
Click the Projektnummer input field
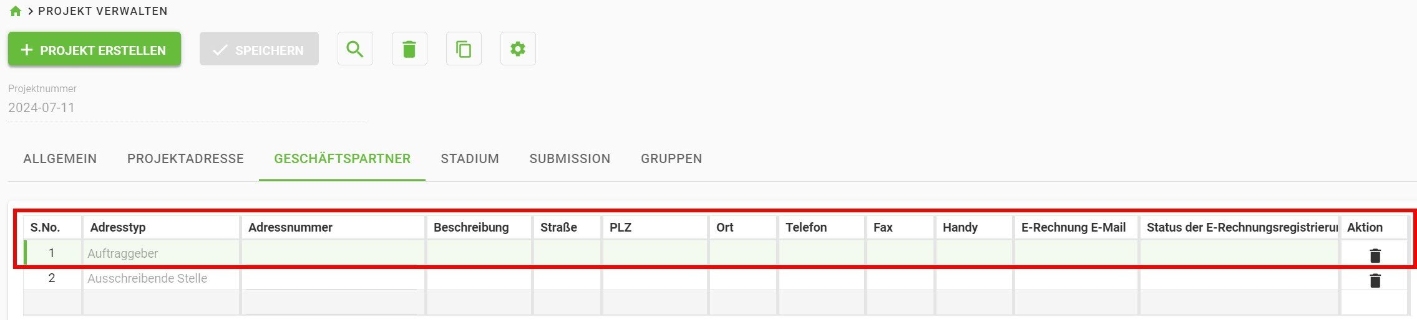(x=187, y=108)
